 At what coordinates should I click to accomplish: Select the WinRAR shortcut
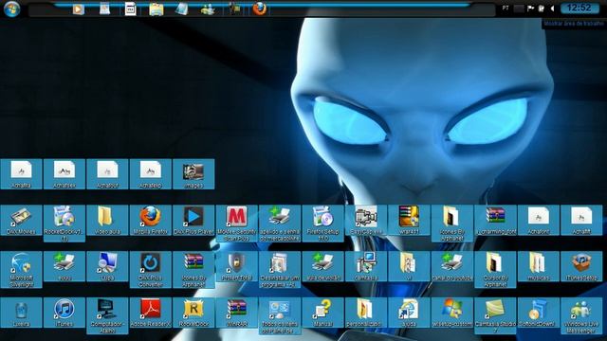coord(236,313)
